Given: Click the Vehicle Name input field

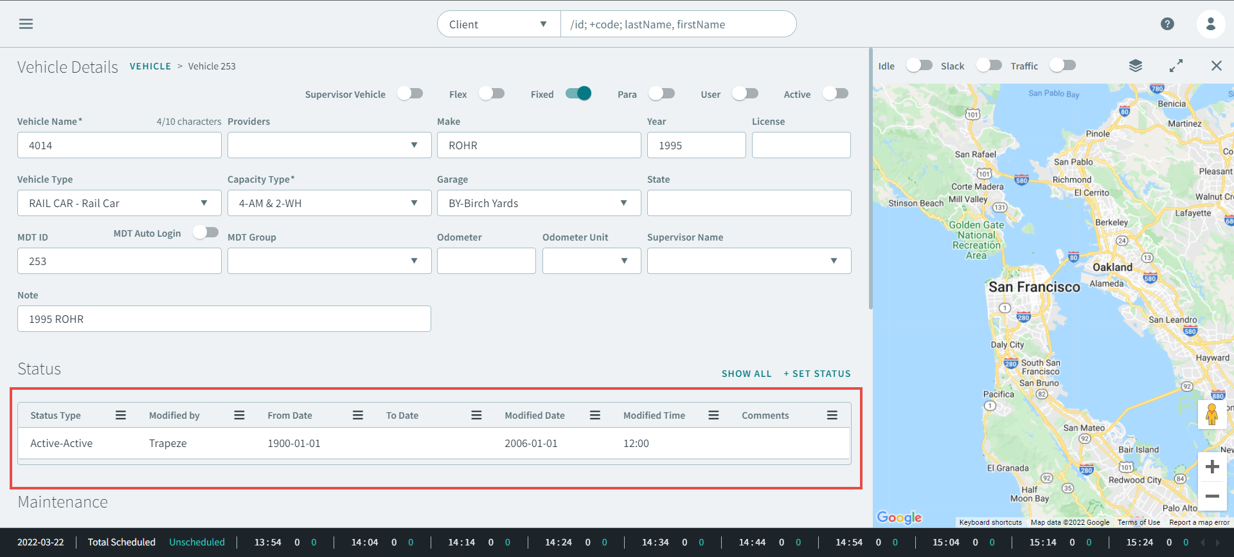Looking at the screenshot, I should click(119, 145).
